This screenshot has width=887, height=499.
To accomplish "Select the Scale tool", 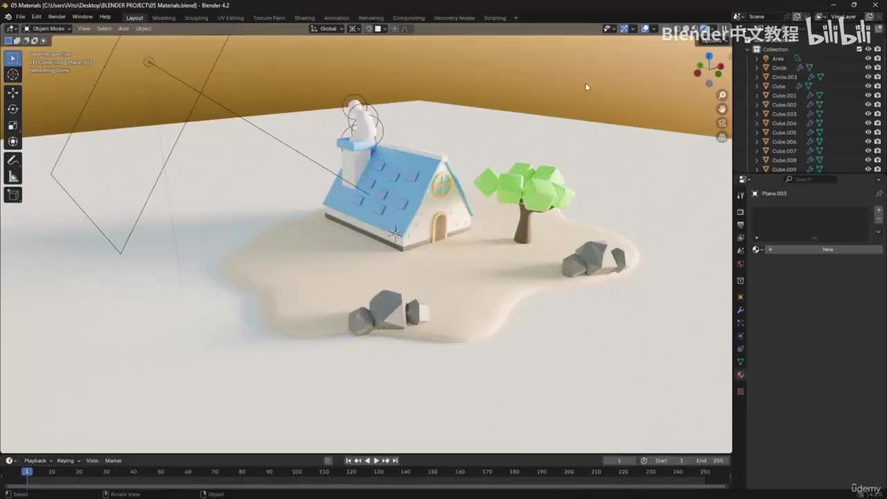I will tap(13, 125).
